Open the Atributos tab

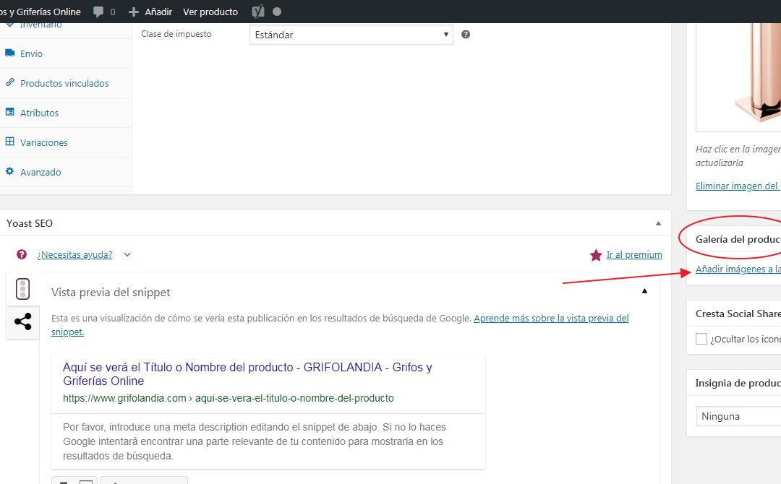(66, 113)
